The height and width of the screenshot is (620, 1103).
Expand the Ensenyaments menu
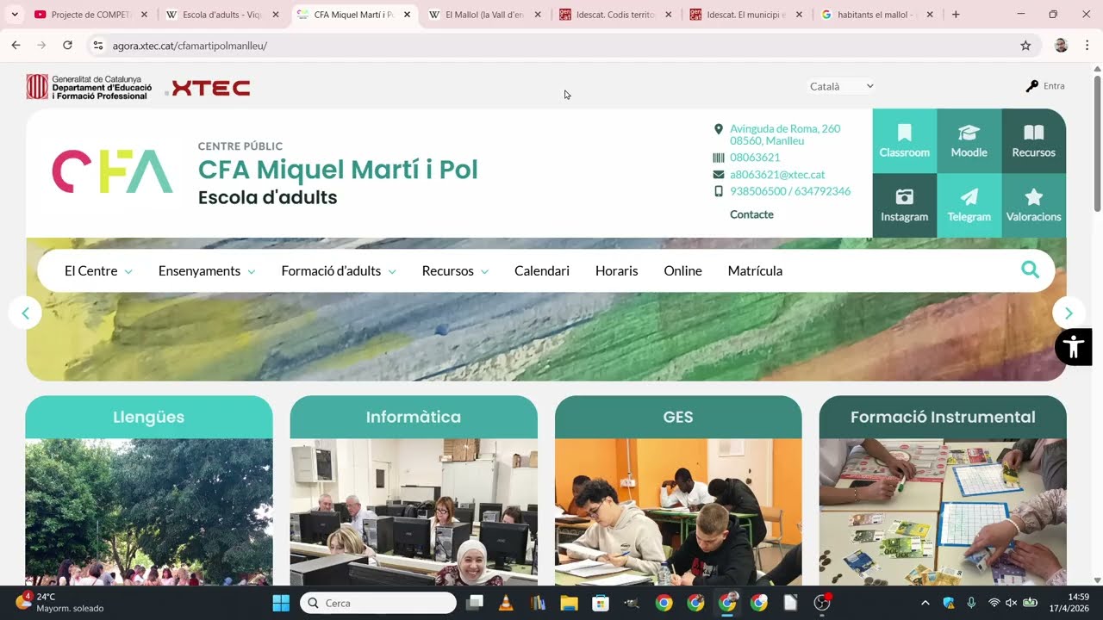tap(207, 270)
